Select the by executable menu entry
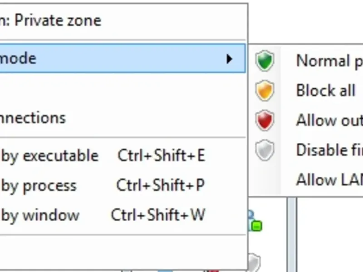Screen dimensions: 363x272 [50, 156]
